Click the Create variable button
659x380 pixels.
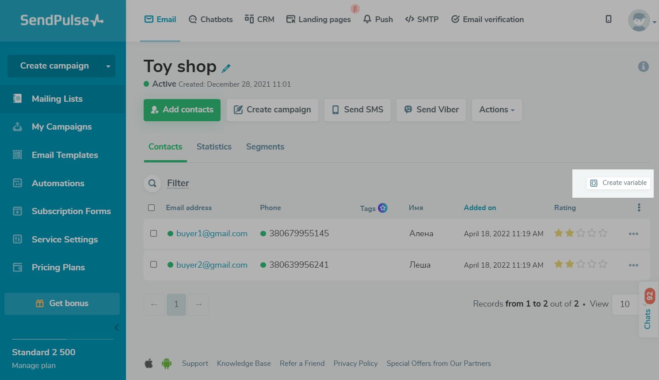(618, 183)
